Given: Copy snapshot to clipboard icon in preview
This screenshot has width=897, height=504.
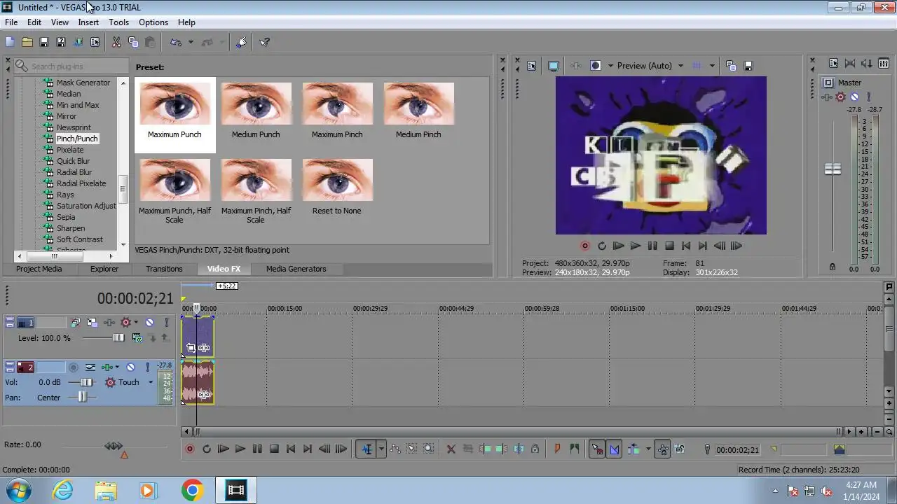Looking at the screenshot, I should pyautogui.click(x=731, y=66).
